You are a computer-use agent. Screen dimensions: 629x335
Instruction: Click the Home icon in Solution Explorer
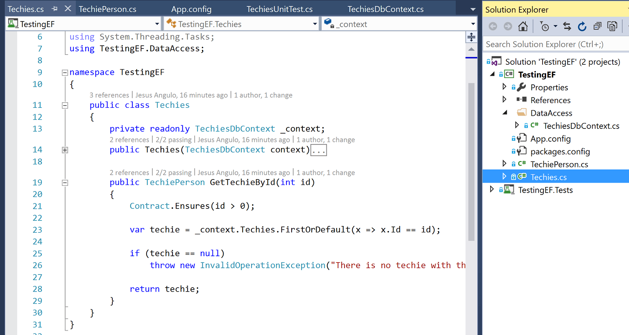(x=523, y=26)
